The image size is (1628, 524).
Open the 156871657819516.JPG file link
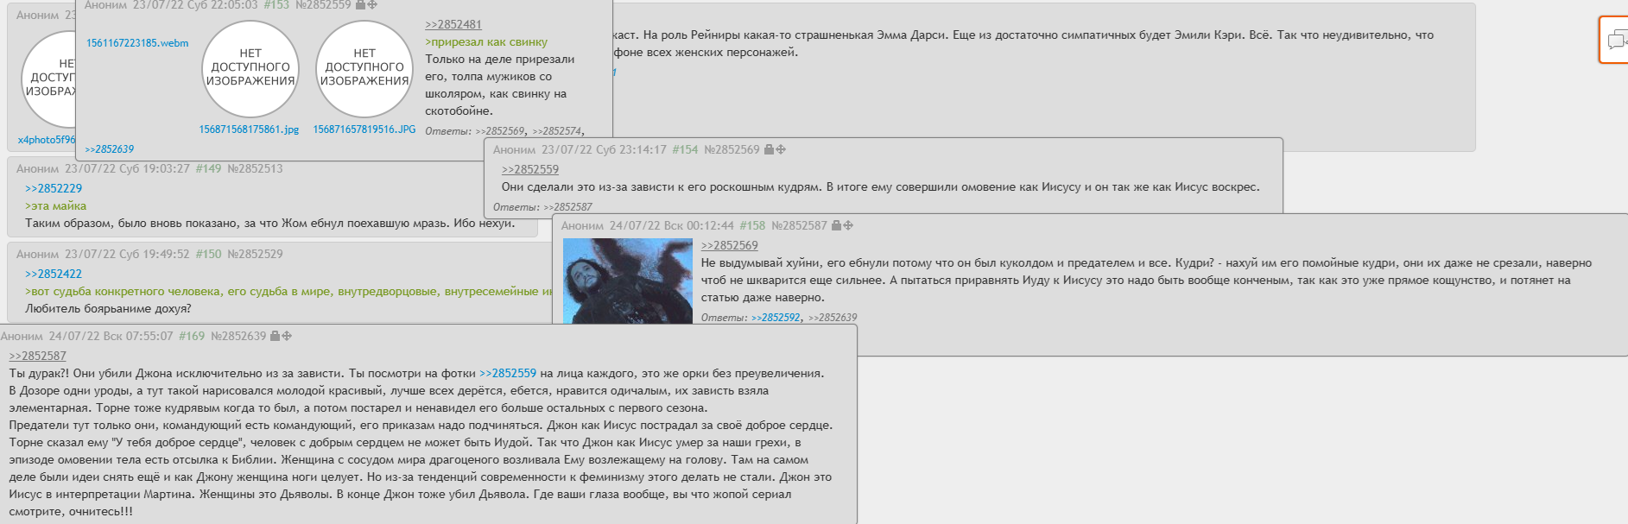(x=364, y=129)
